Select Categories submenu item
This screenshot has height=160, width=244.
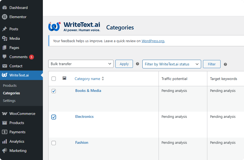point(12,93)
